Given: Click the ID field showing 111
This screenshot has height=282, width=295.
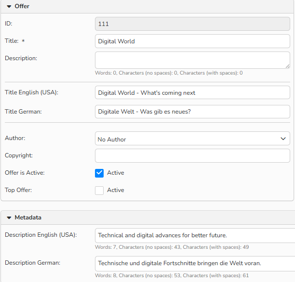Looking at the screenshot, I should (192, 24).
